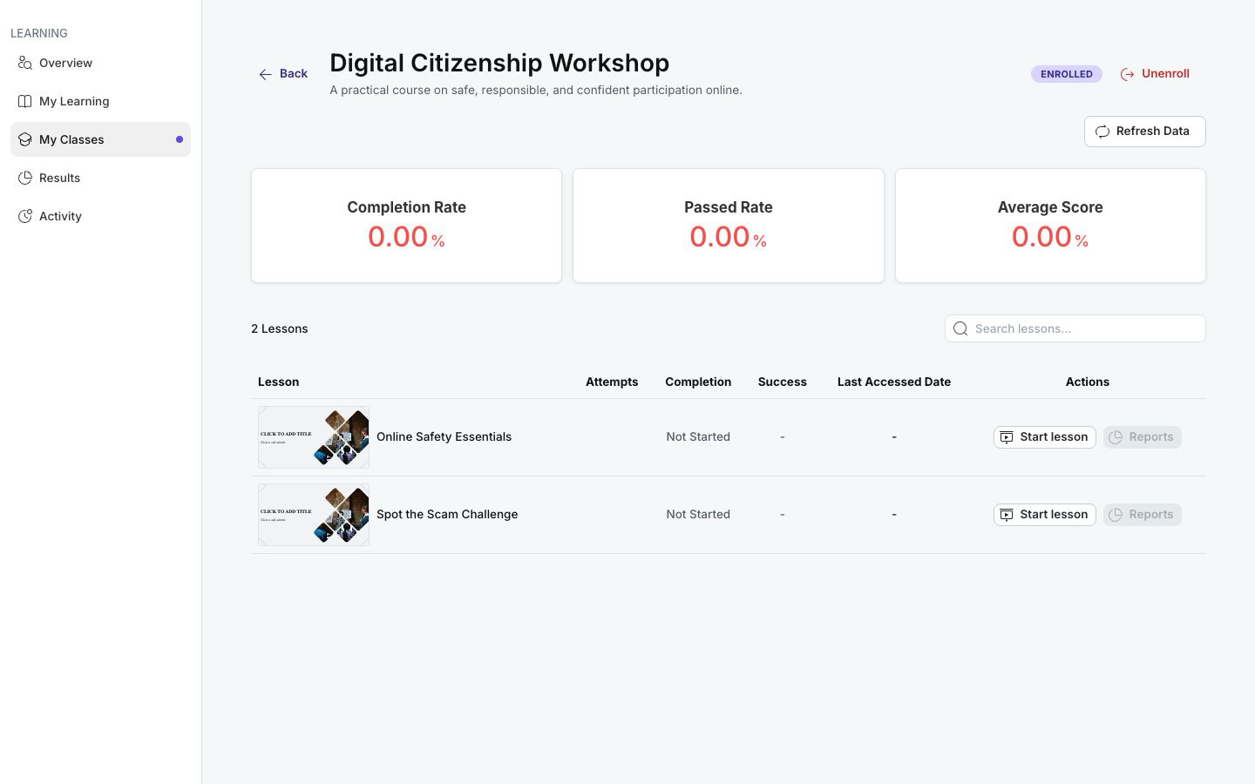Click the purple dot beside My Classes

pos(180,139)
